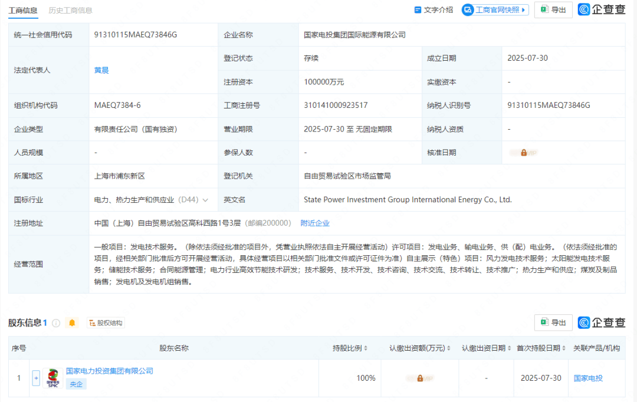Open 国家电投 related product link
This screenshot has height=402, width=637.
588,378
